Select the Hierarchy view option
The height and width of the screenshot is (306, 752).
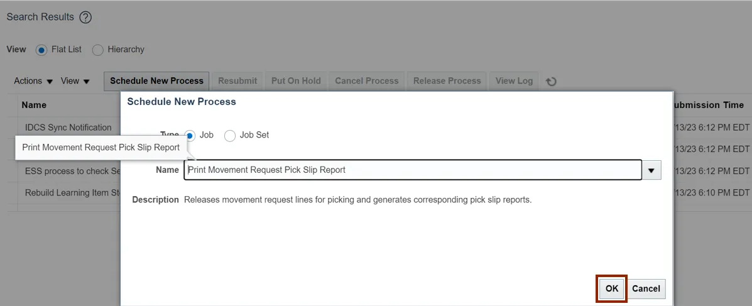(98, 50)
